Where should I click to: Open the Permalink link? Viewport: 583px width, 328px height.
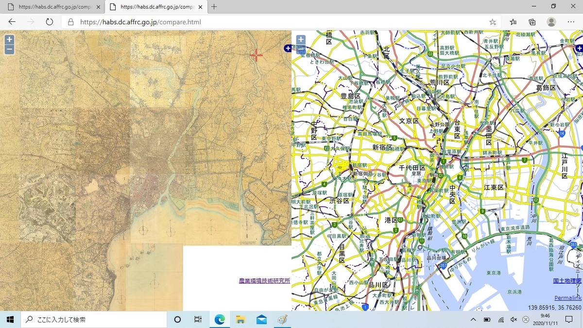[x=568, y=298]
